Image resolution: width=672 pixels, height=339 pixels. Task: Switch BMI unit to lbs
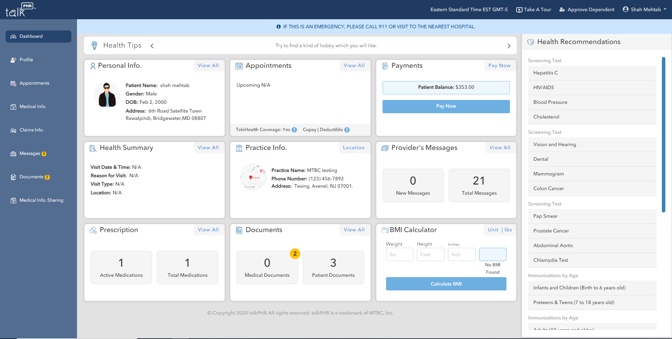coord(508,230)
